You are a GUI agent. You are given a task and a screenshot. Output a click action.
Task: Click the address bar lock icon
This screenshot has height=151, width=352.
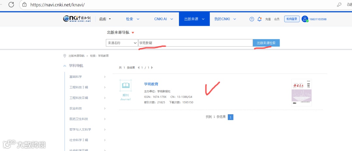coord(25,5)
